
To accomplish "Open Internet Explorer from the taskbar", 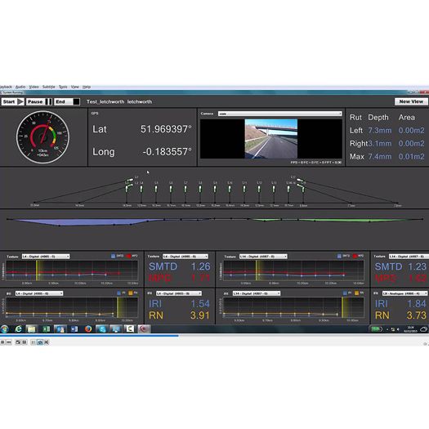I will tap(18, 328).
